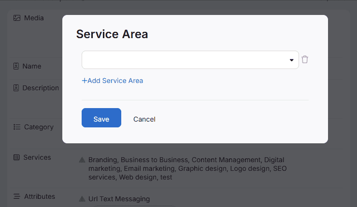The image size is (357, 207).
Task: Click the Name field icon
Action: pos(16,66)
